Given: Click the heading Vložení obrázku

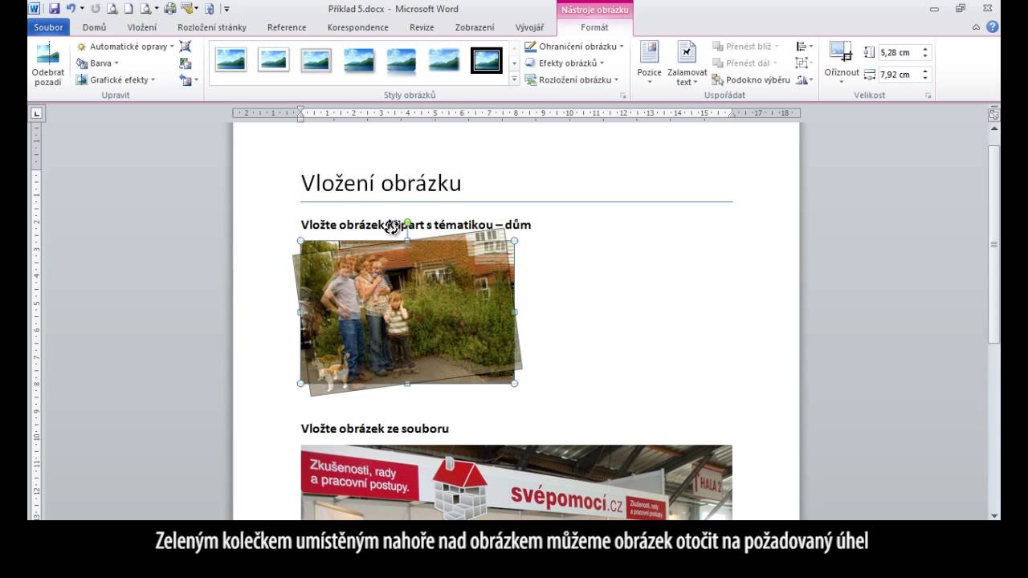Looking at the screenshot, I should tap(381, 183).
